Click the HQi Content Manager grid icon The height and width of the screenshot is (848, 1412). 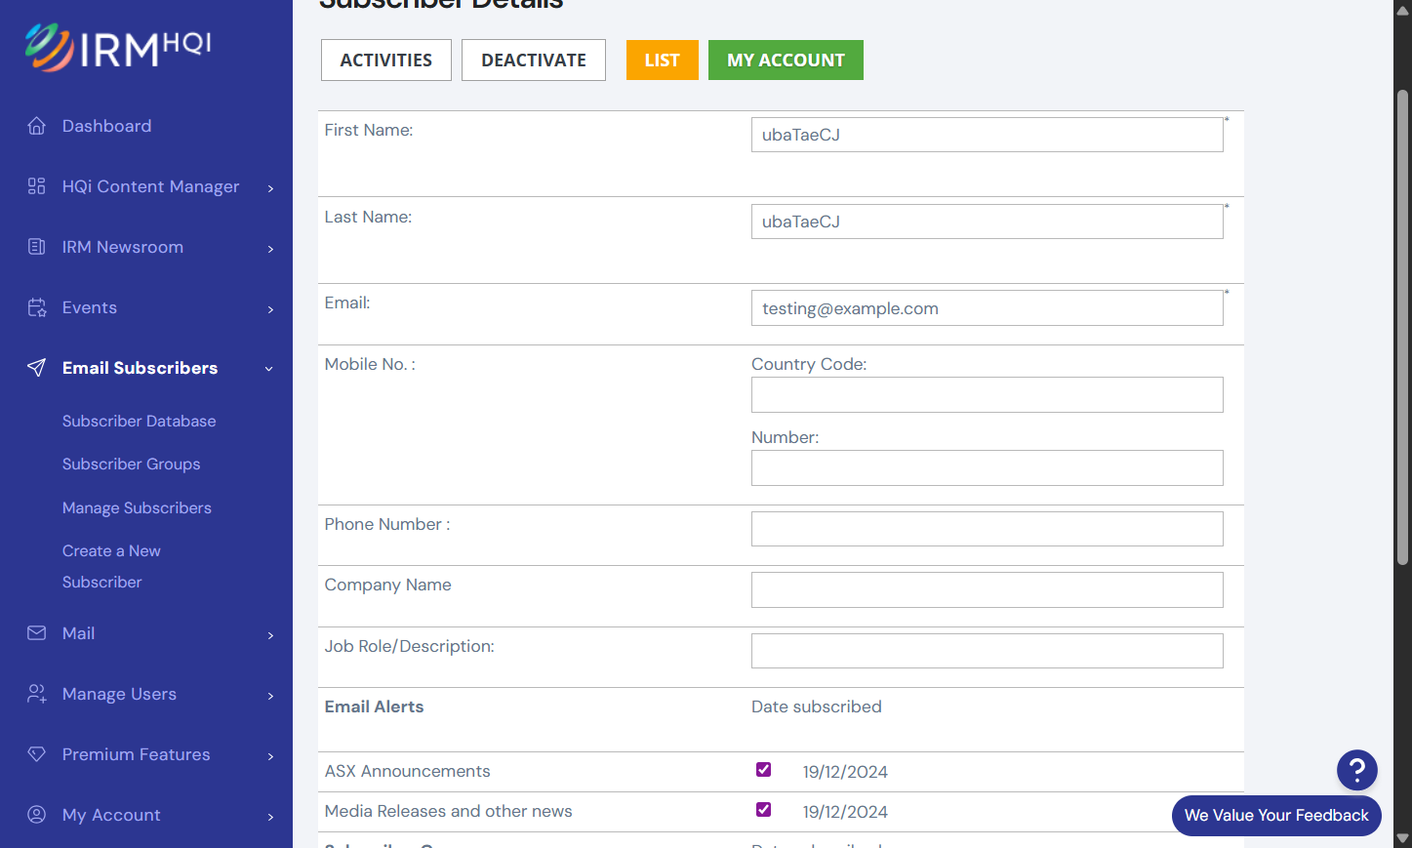coord(37,186)
